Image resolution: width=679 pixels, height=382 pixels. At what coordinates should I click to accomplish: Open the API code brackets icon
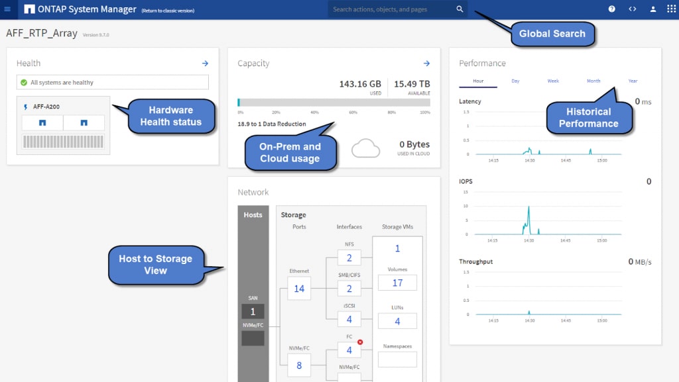[632, 9]
